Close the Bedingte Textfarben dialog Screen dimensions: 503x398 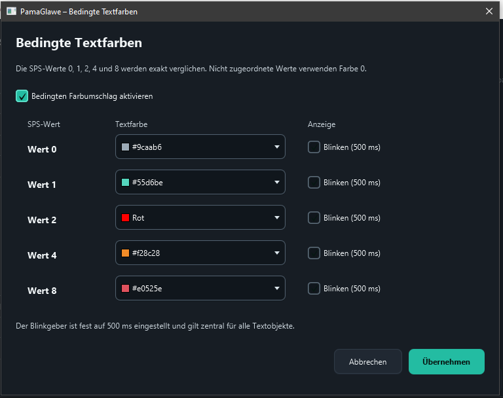[x=489, y=11]
